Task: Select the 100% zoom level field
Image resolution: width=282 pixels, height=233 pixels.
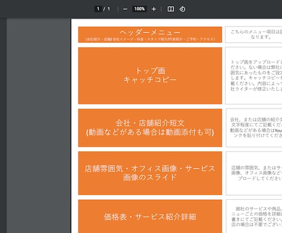Action: click(139, 9)
